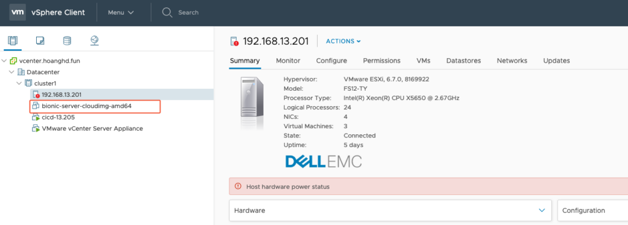Collapse the Datacenter tree node

tap(11, 72)
